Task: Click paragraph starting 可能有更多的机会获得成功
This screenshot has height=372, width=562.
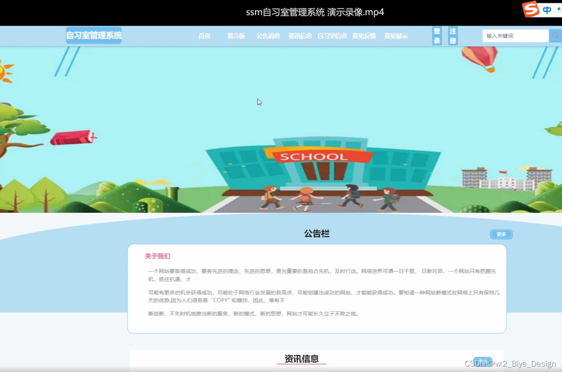Action: point(324,296)
